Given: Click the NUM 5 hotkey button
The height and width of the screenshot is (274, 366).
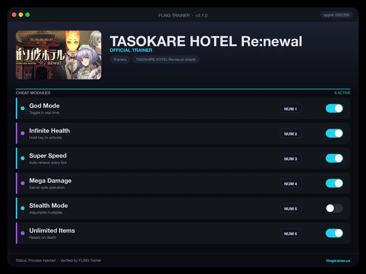Looking at the screenshot, I should tap(291, 209).
